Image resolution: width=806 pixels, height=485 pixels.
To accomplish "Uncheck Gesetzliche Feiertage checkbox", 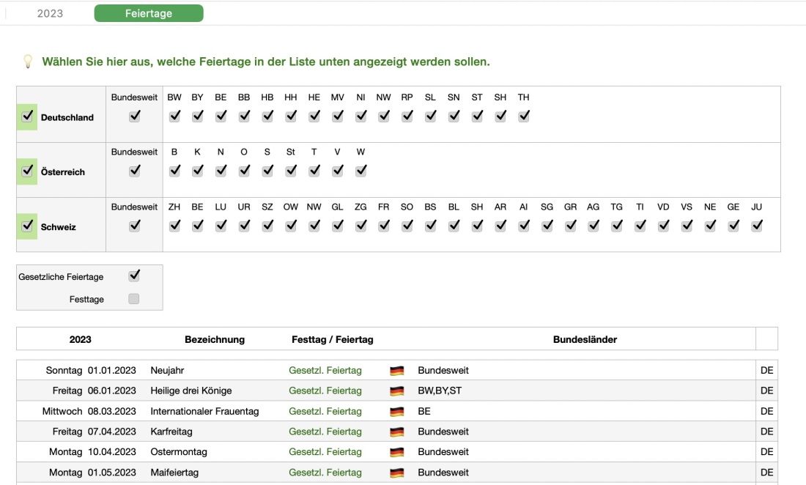I will point(133,276).
